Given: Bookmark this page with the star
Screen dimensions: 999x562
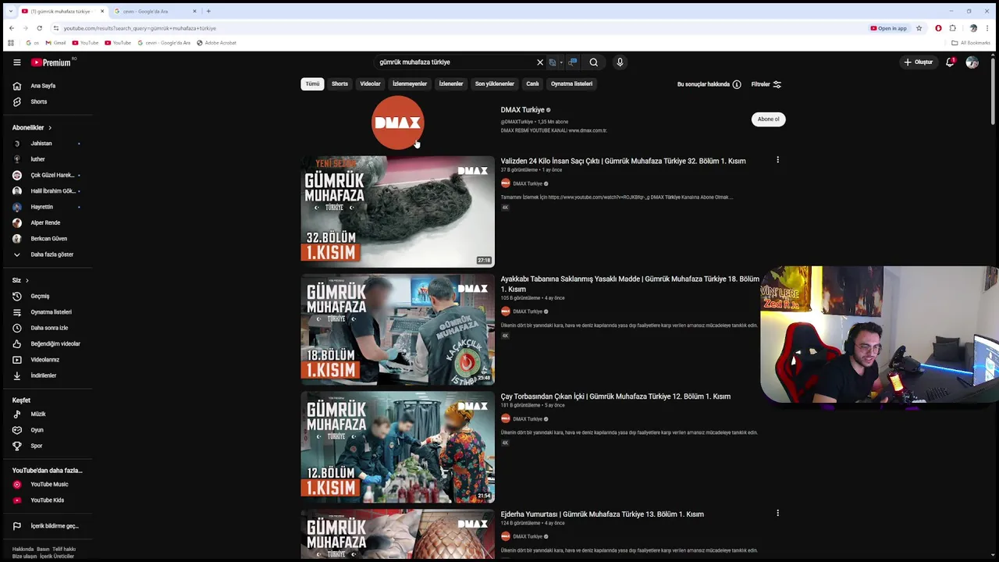Looking at the screenshot, I should 919,28.
